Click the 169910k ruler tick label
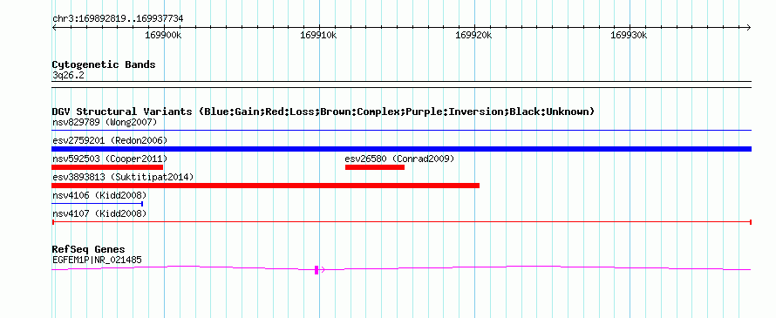This screenshot has height=318, width=776. (x=319, y=35)
